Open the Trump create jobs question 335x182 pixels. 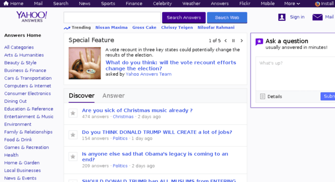click(157, 132)
